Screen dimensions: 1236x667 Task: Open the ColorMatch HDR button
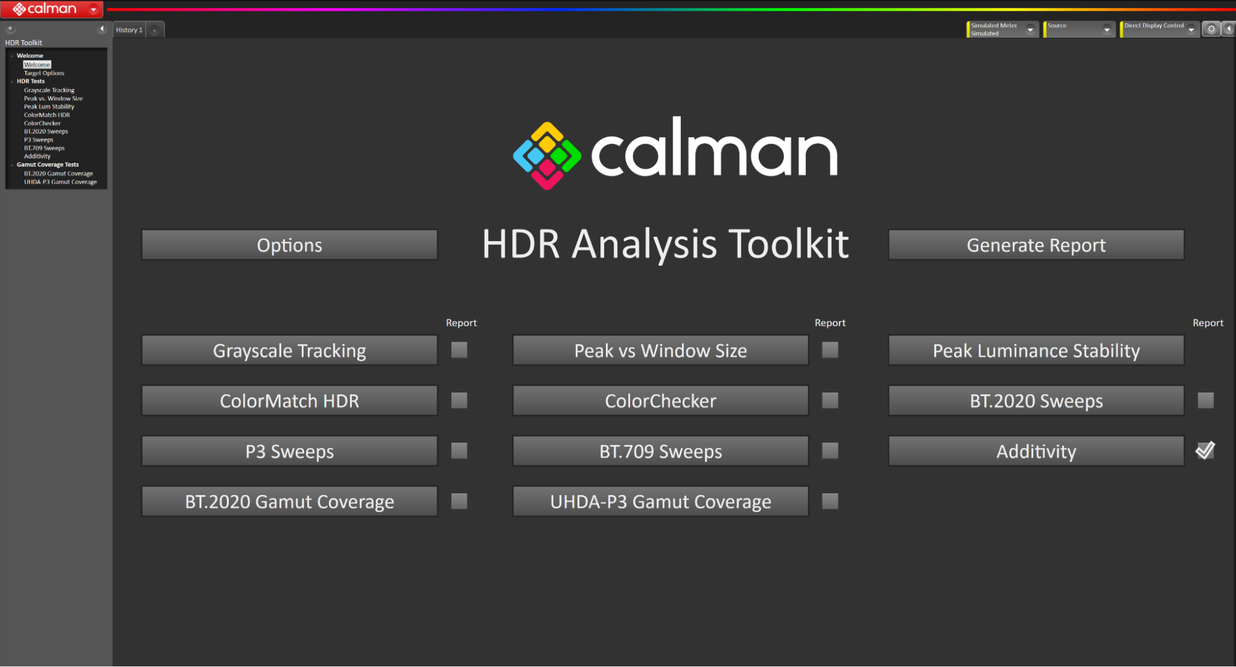point(289,401)
